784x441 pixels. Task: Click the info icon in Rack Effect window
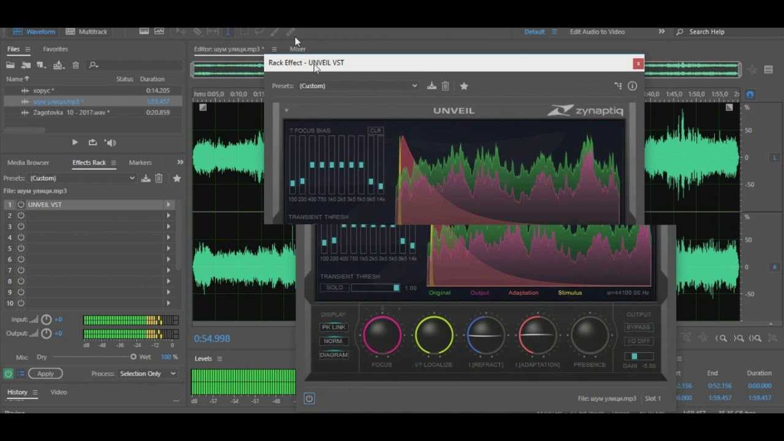pyautogui.click(x=632, y=86)
